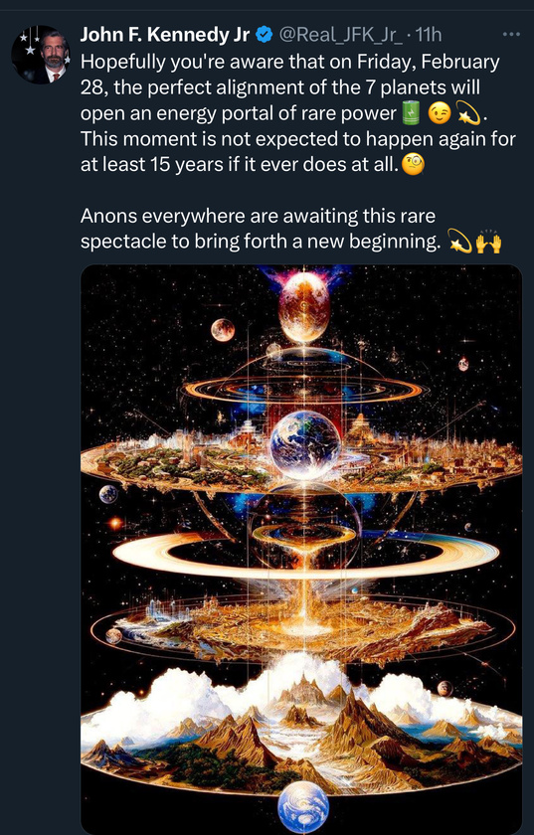Click the blue verified checkmark badge
534x835 pixels.
coord(263,35)
